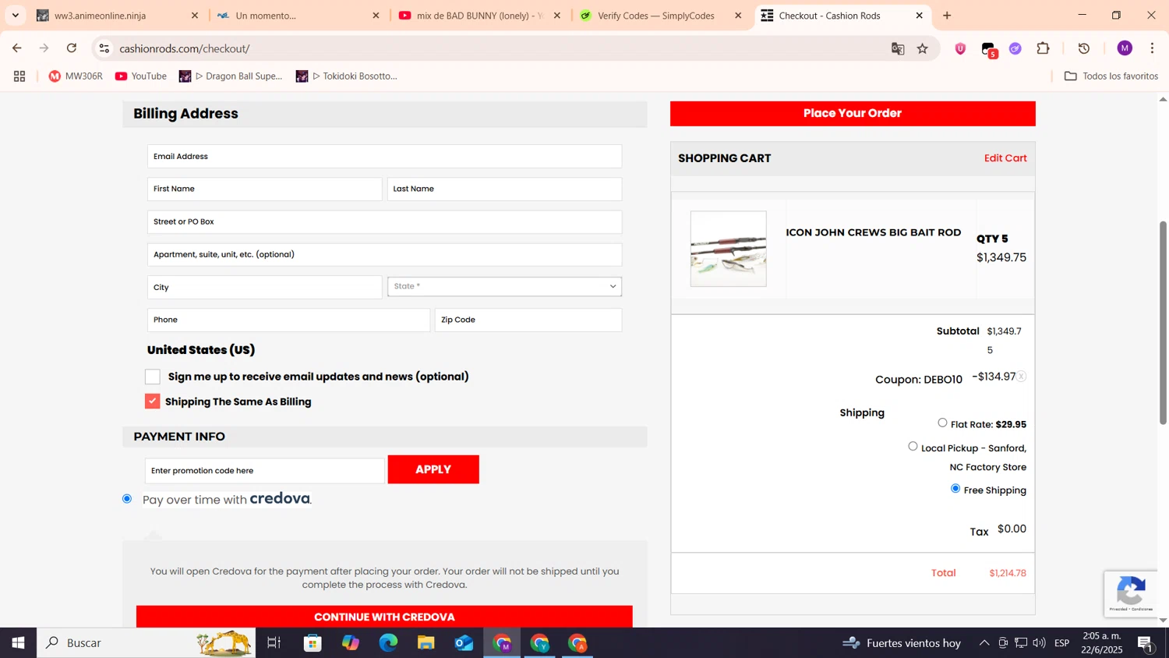Open Chrome profile M avatar
The height and width of the screenshot is (658, 1169).
1125,48
